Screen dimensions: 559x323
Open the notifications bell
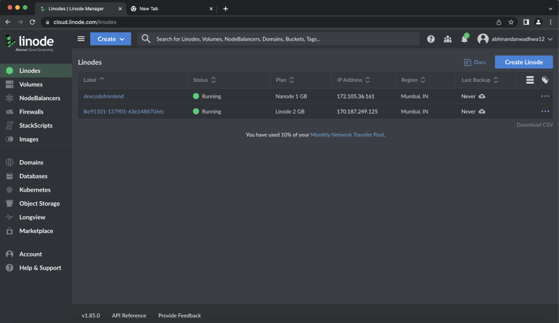point(464,39)
